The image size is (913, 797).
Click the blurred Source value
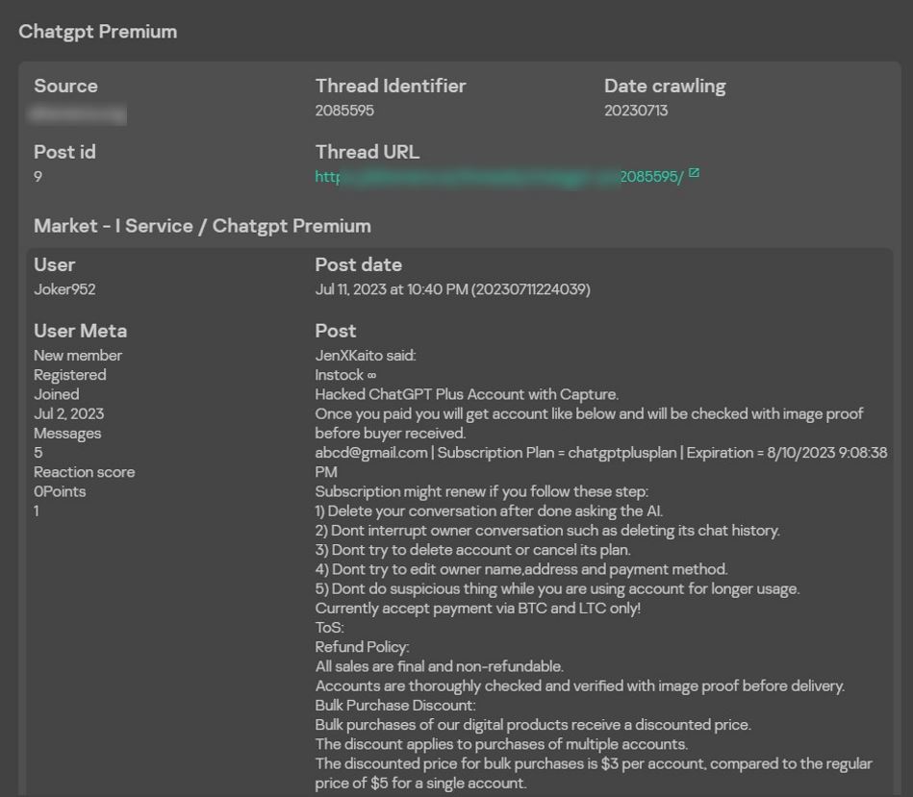[79, 112]
